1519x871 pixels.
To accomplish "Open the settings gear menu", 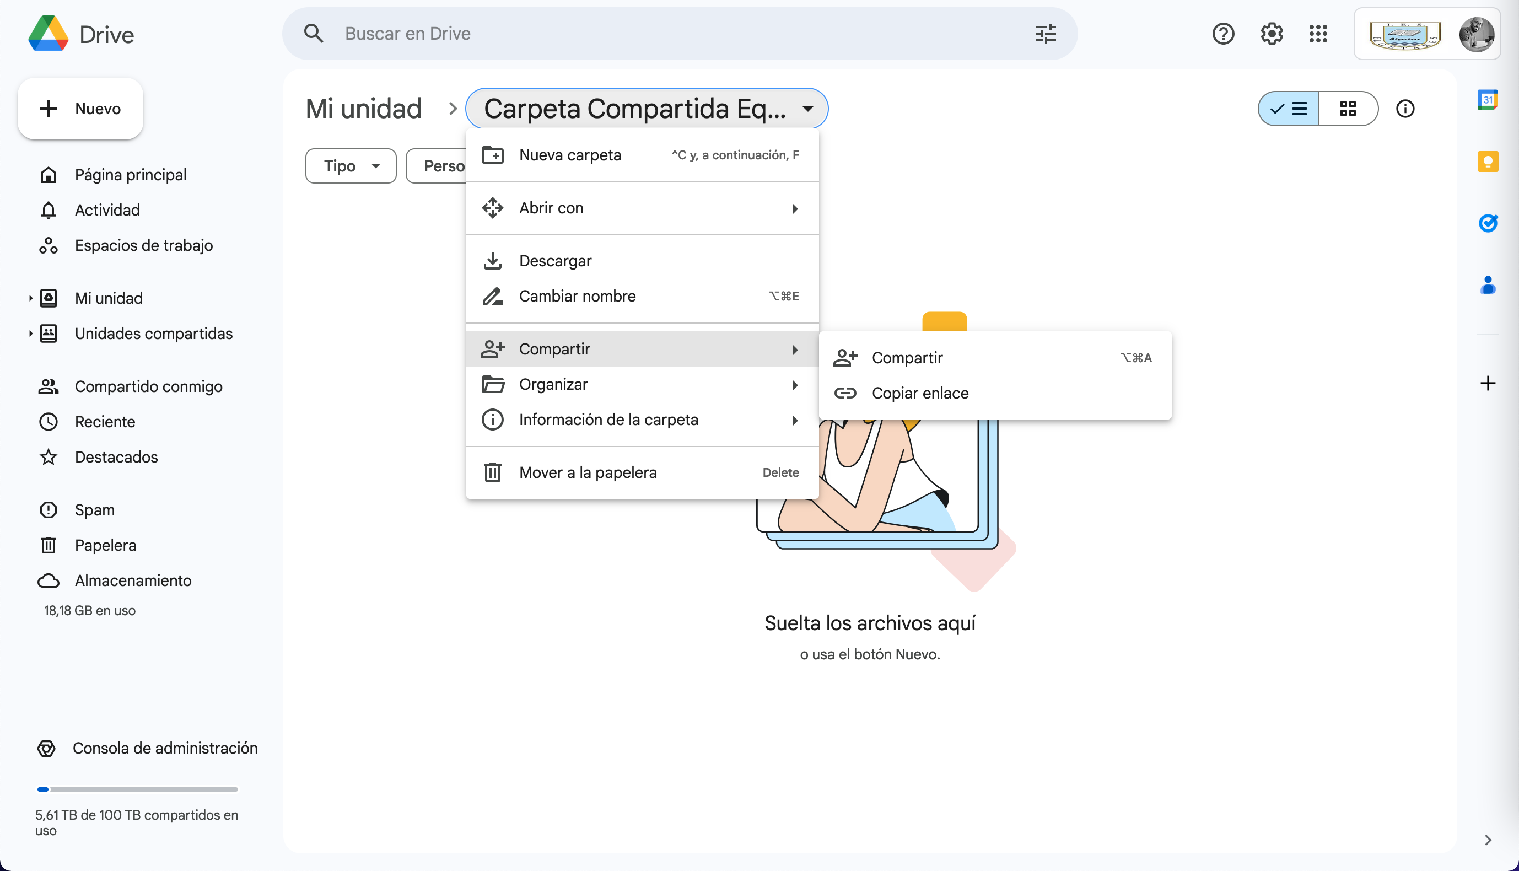I will 1272,34.
